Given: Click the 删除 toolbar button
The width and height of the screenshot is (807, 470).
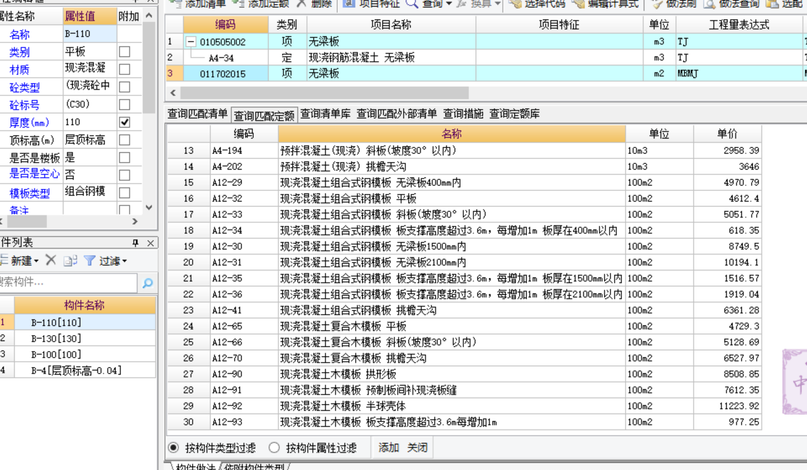Looking at the screenshot, I should 314,4.
